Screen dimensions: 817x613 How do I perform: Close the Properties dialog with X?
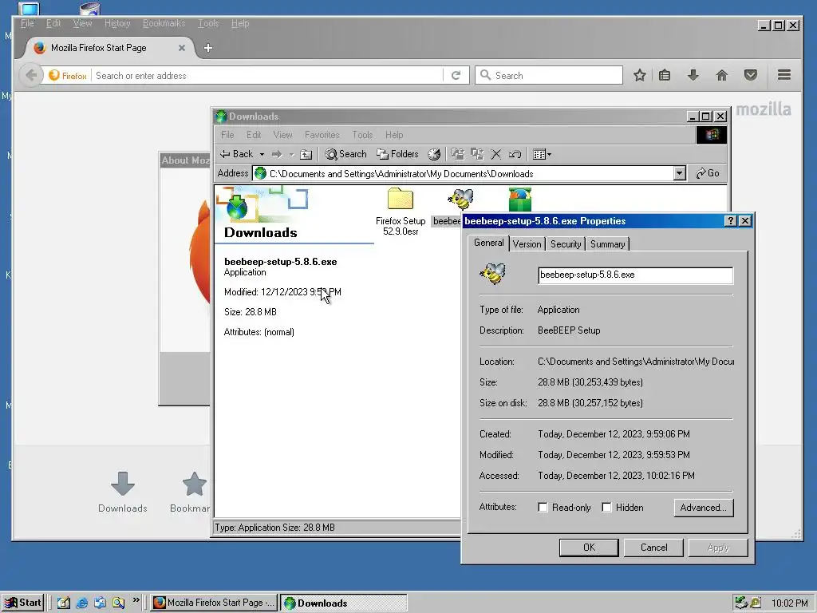pos(746,221)
